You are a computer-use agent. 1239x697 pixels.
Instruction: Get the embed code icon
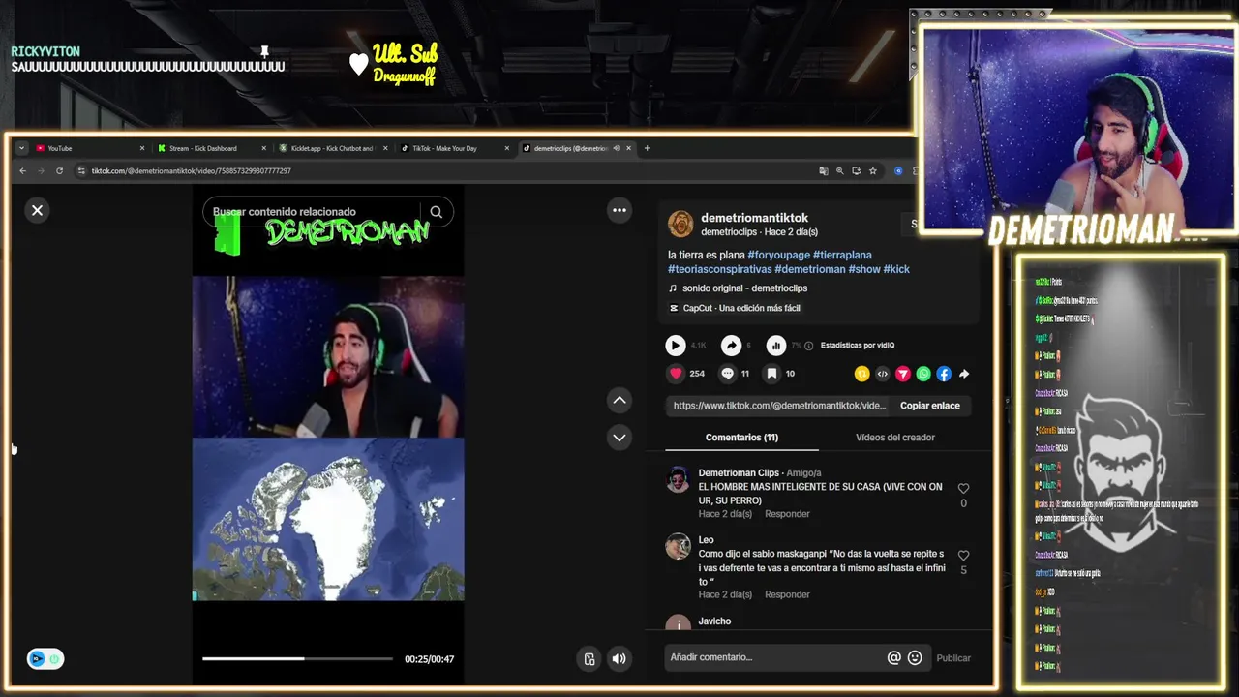tap(883, 374)
